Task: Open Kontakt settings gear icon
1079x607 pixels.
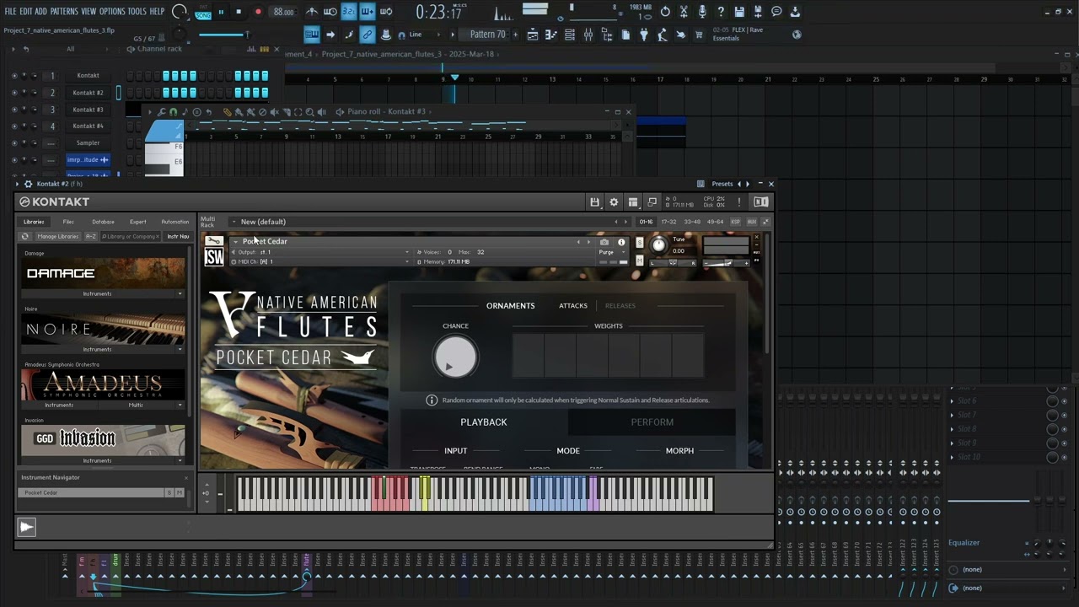Action: [614, 202]
